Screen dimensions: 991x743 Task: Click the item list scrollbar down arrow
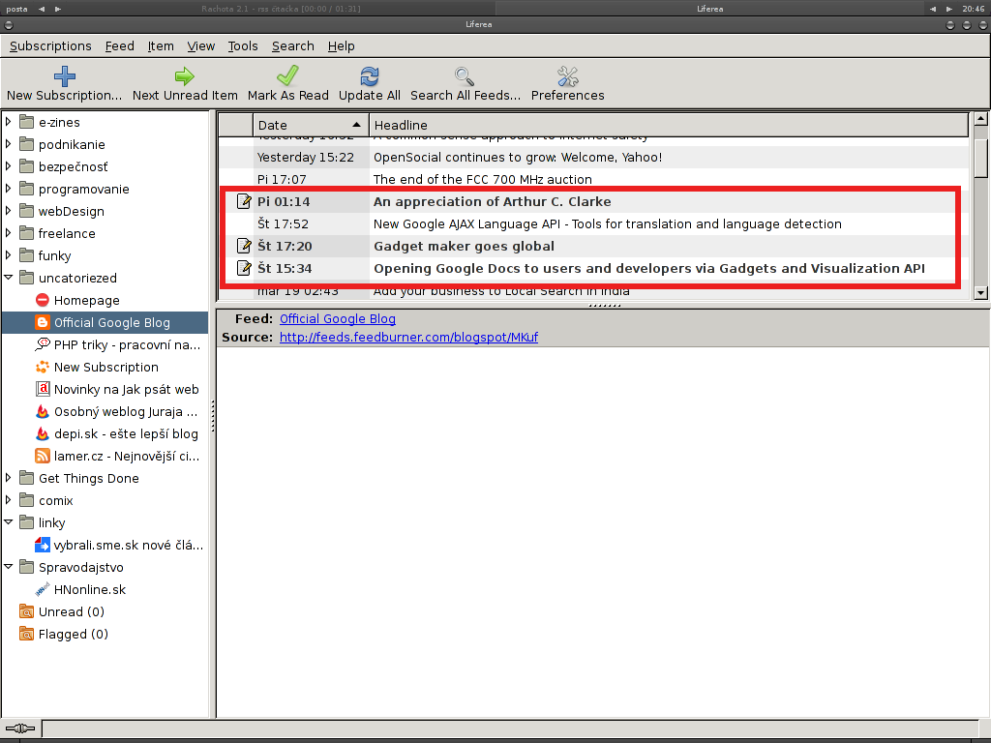[981, 292]
